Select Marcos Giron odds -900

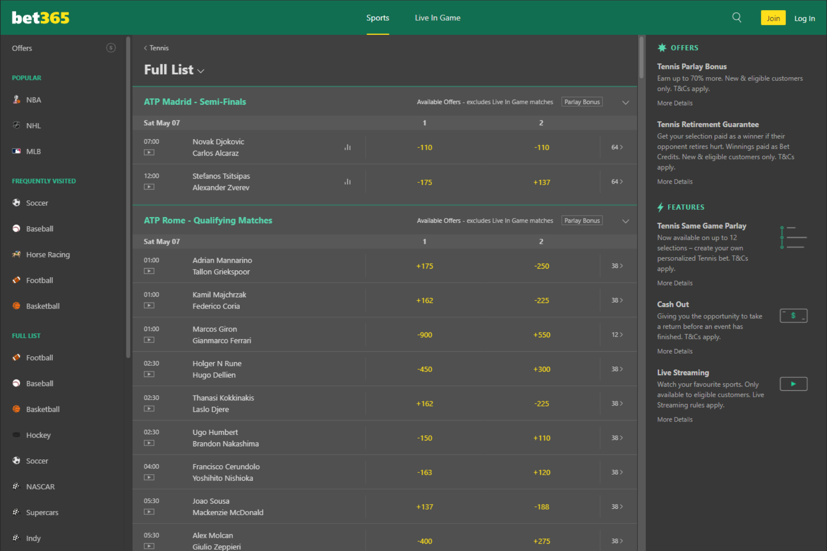point(425,335)
